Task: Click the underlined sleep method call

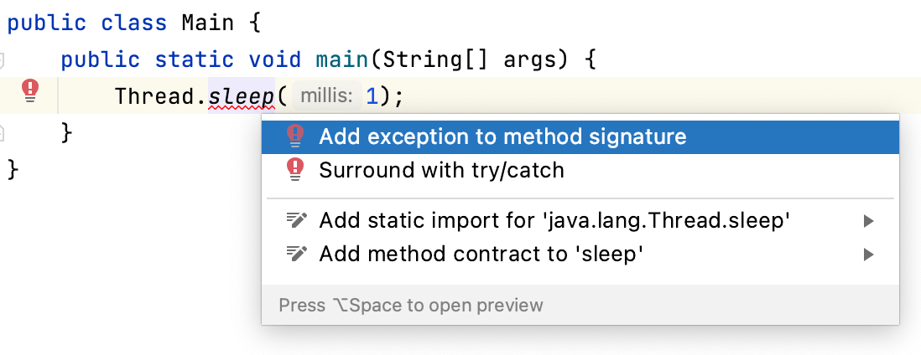Action: (x=242, y=95)
